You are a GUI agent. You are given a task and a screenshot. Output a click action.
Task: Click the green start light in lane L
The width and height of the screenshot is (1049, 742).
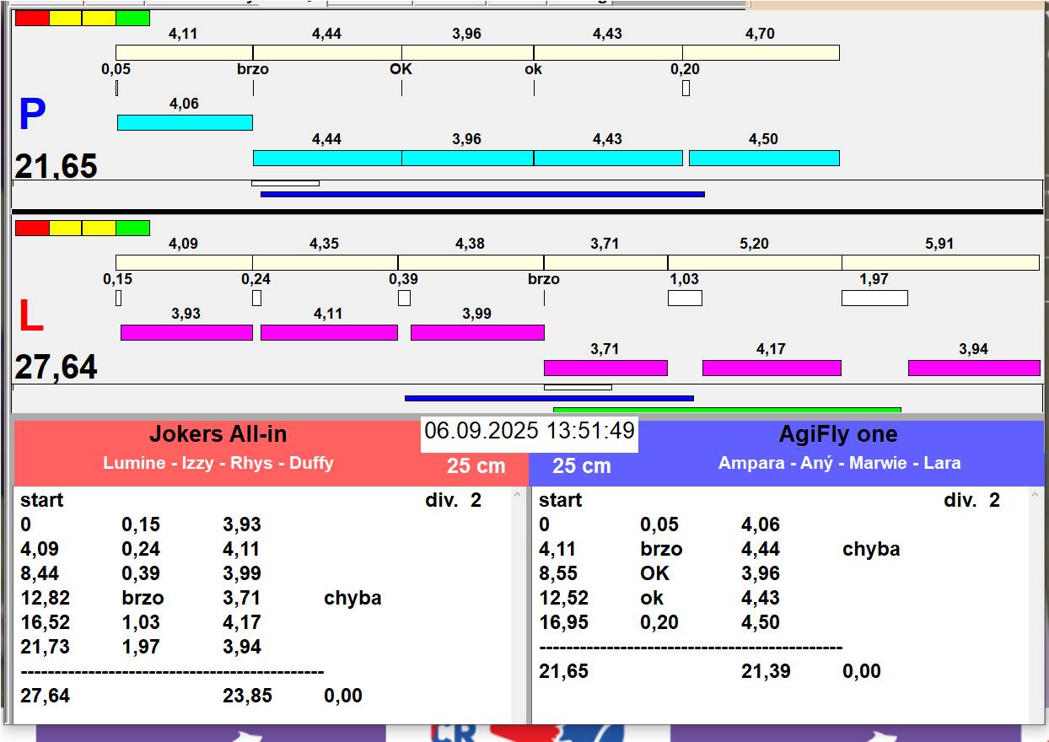click(133, 228)
